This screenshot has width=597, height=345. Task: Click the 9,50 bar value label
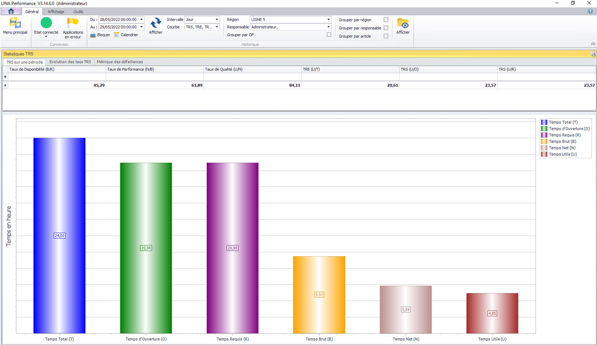click(319, 295)
